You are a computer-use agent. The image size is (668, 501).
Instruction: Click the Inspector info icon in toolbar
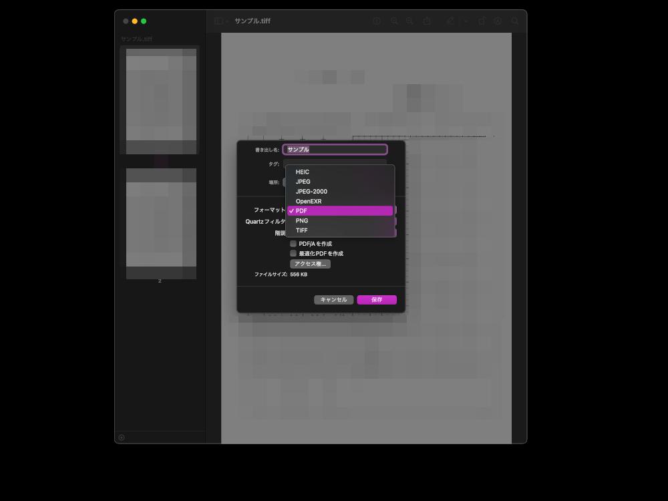tap(377, 21)
